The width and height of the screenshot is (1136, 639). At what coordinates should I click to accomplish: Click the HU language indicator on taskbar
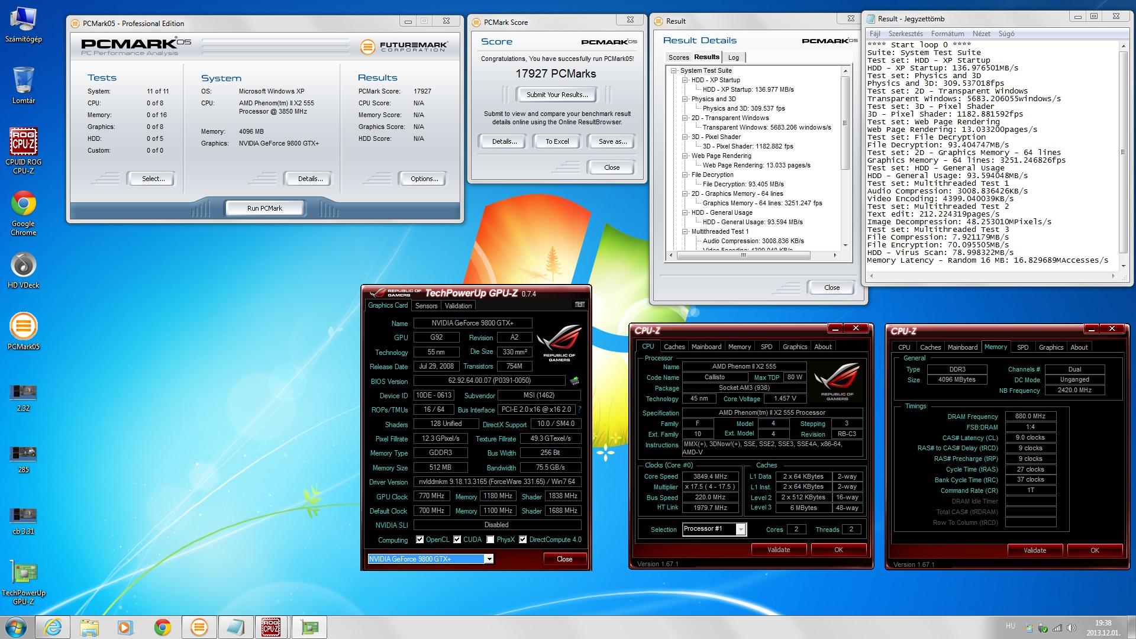coord(1010,626)
